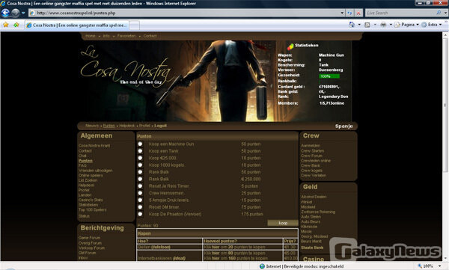The image size is (449, 270).
Task: Click the address bar URL field
Action: [x=184, y=13]
